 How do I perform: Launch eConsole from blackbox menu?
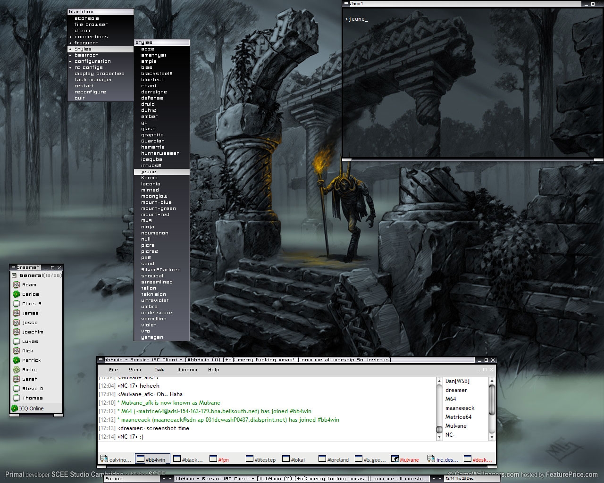101,18
